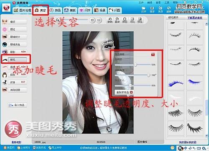Open the 工具 menu

tap(167, 3)
